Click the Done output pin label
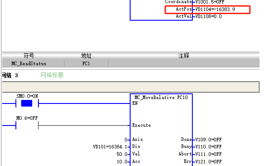The height and width of the screenshot is (166, 270). point(186,140)
